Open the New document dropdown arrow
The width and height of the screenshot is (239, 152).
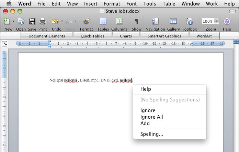coord(13,21)
